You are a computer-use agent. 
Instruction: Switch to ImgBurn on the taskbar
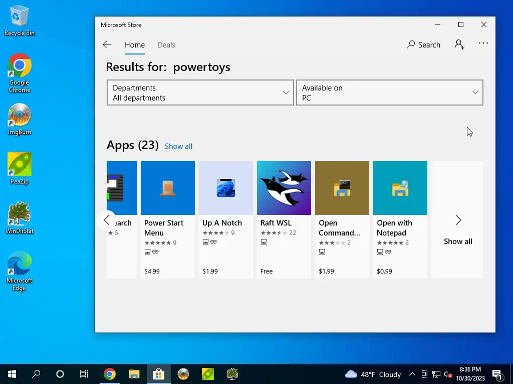183,374
